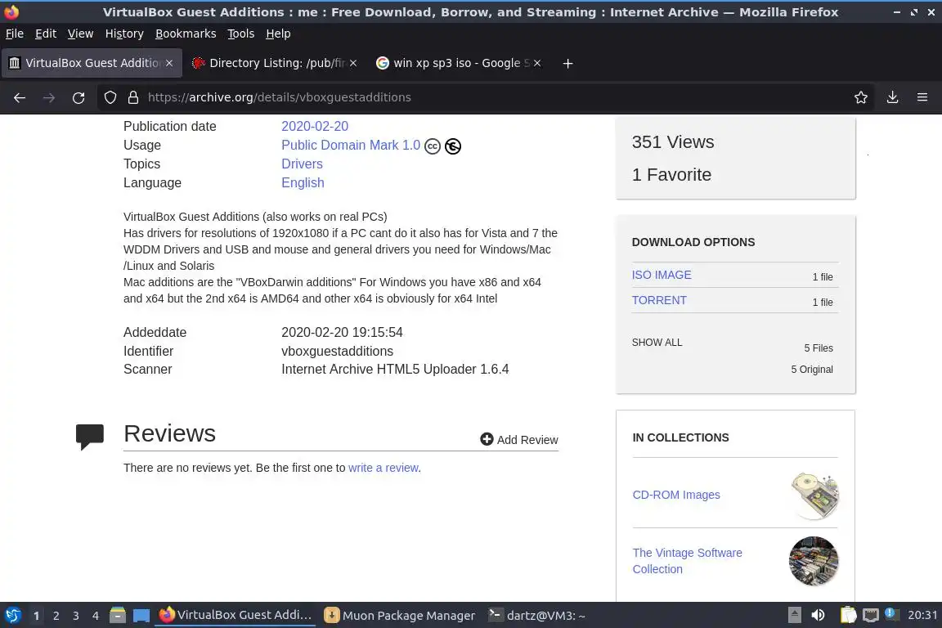942x628 pixels.
Task: Select Firefox VirtualBox Guest Addi taskbar entry
Action: point(235,615)
